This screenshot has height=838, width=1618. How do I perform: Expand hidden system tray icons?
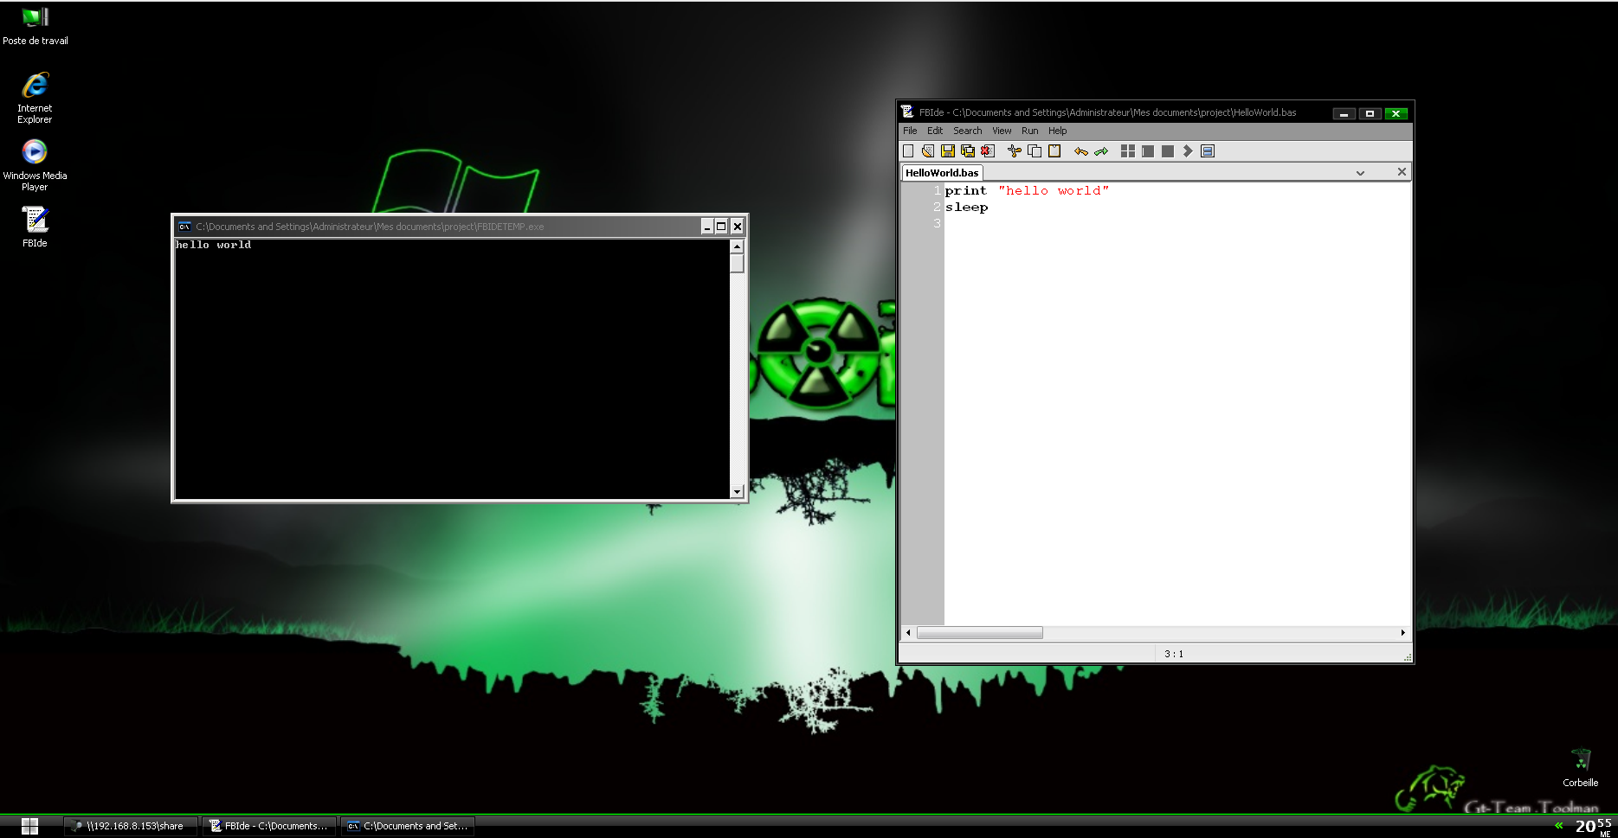[1558, 826]
